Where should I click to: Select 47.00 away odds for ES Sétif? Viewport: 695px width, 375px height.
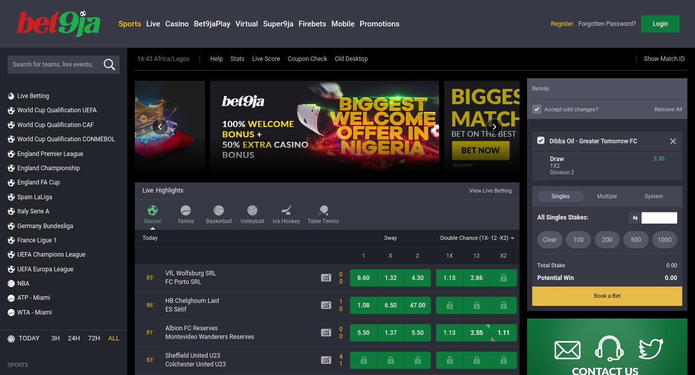point(417,305)
